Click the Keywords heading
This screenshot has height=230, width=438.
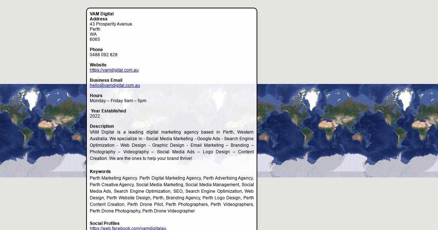(100, 172)
